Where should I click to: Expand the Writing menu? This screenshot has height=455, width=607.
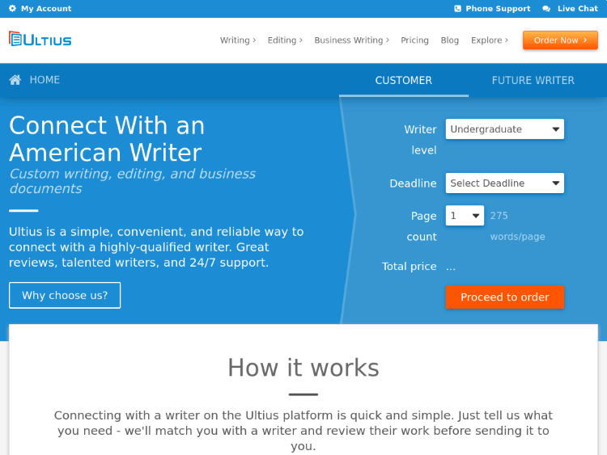tap(238, 40)
